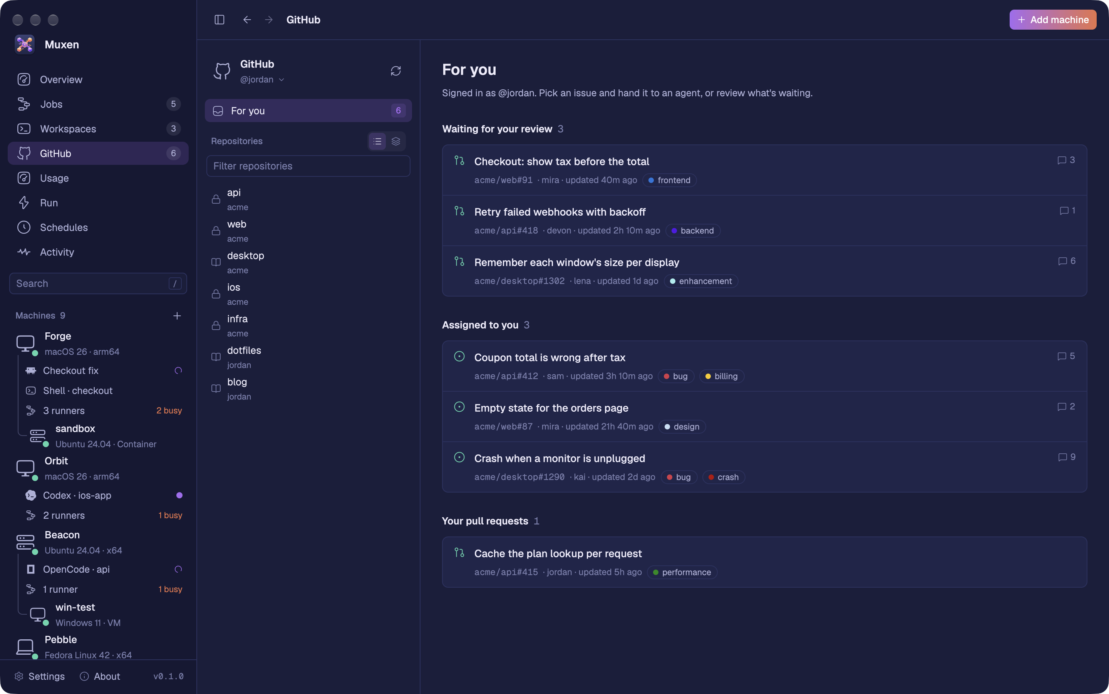Select the For you inbox tab
The width and height of the screenshot is (1109, 694).
(x=308, y=111)
